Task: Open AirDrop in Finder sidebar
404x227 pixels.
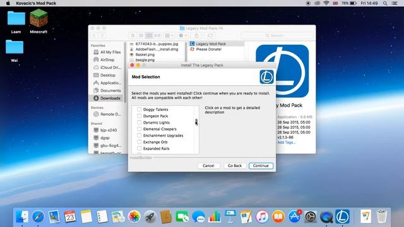Action: (107, 60)
